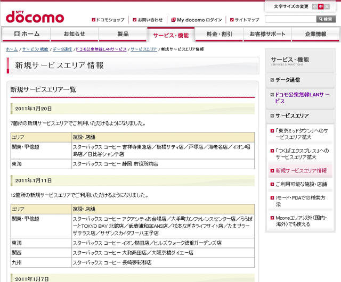Click the square icon beside ドコモ公衆無線LANサービス
Screen dimensions: 341x282
tap(272, 95)
